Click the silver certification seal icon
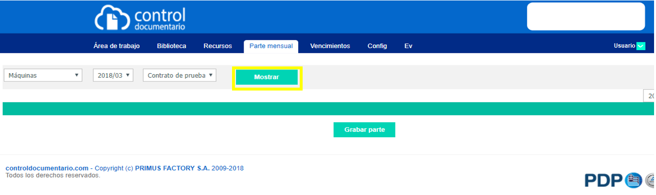This screenshot has width=656, height=195. coord(650,181)
